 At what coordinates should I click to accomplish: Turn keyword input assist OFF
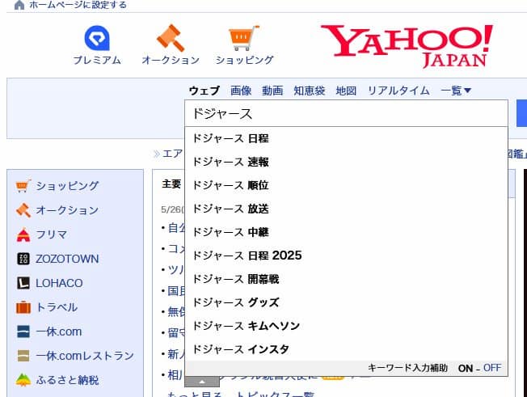[x=492, y=368]
